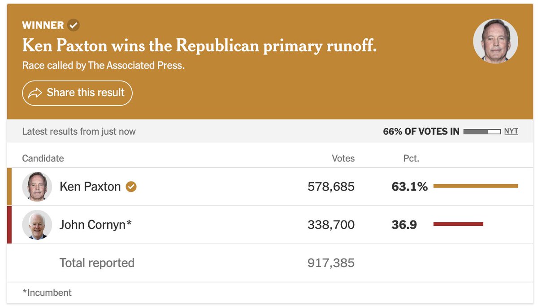Click Ken Paxton's gold percentage bar
This screenshot has width=538, height=306.
tap(476, 186)
